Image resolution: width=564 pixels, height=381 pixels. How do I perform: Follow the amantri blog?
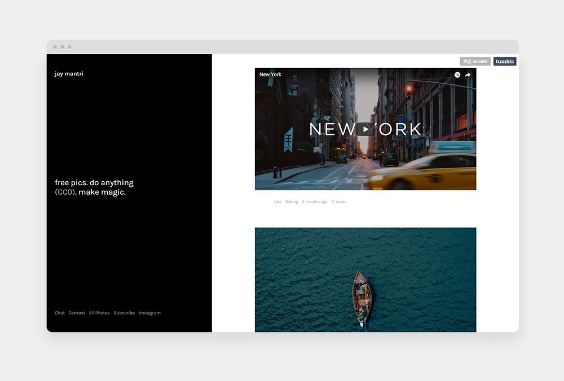point(475,61)
